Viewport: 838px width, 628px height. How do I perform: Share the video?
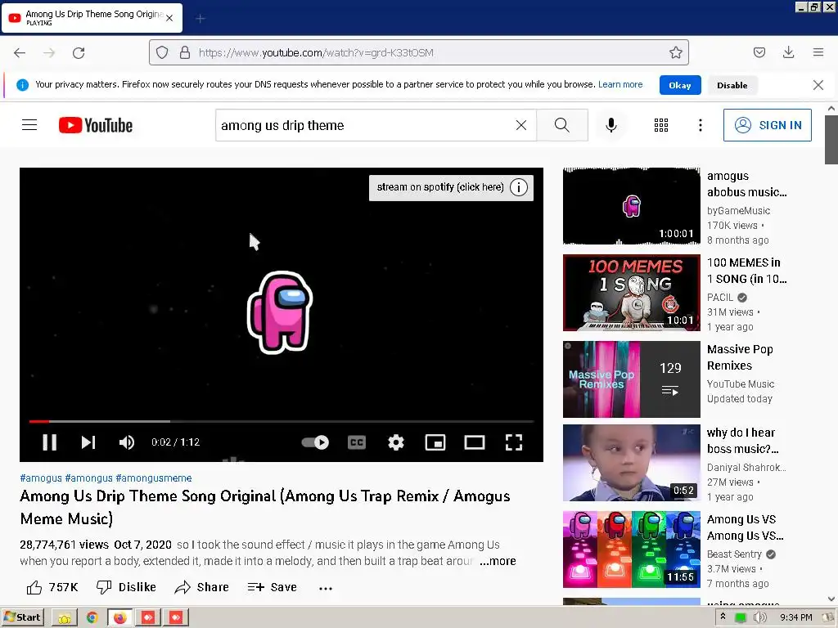[201, 587]
